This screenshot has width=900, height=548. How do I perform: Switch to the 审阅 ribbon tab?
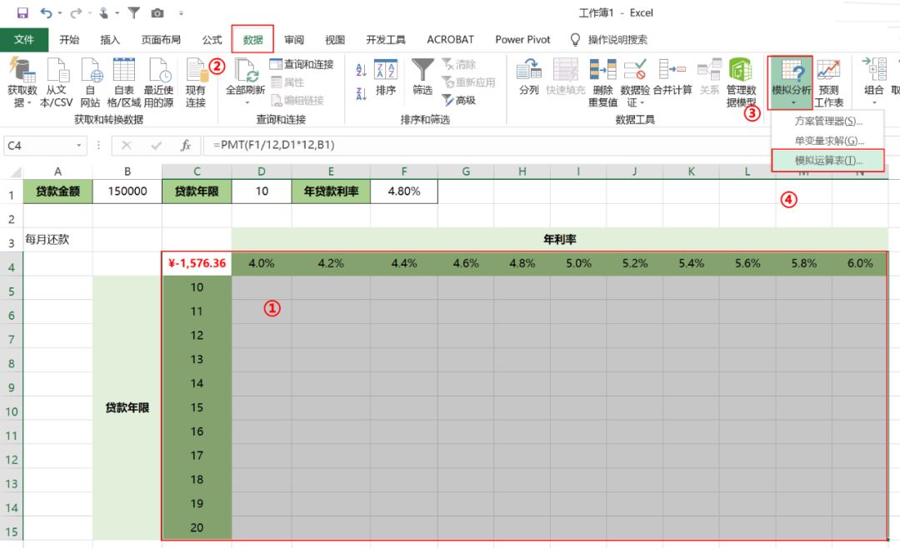click(x=295, y=39)
